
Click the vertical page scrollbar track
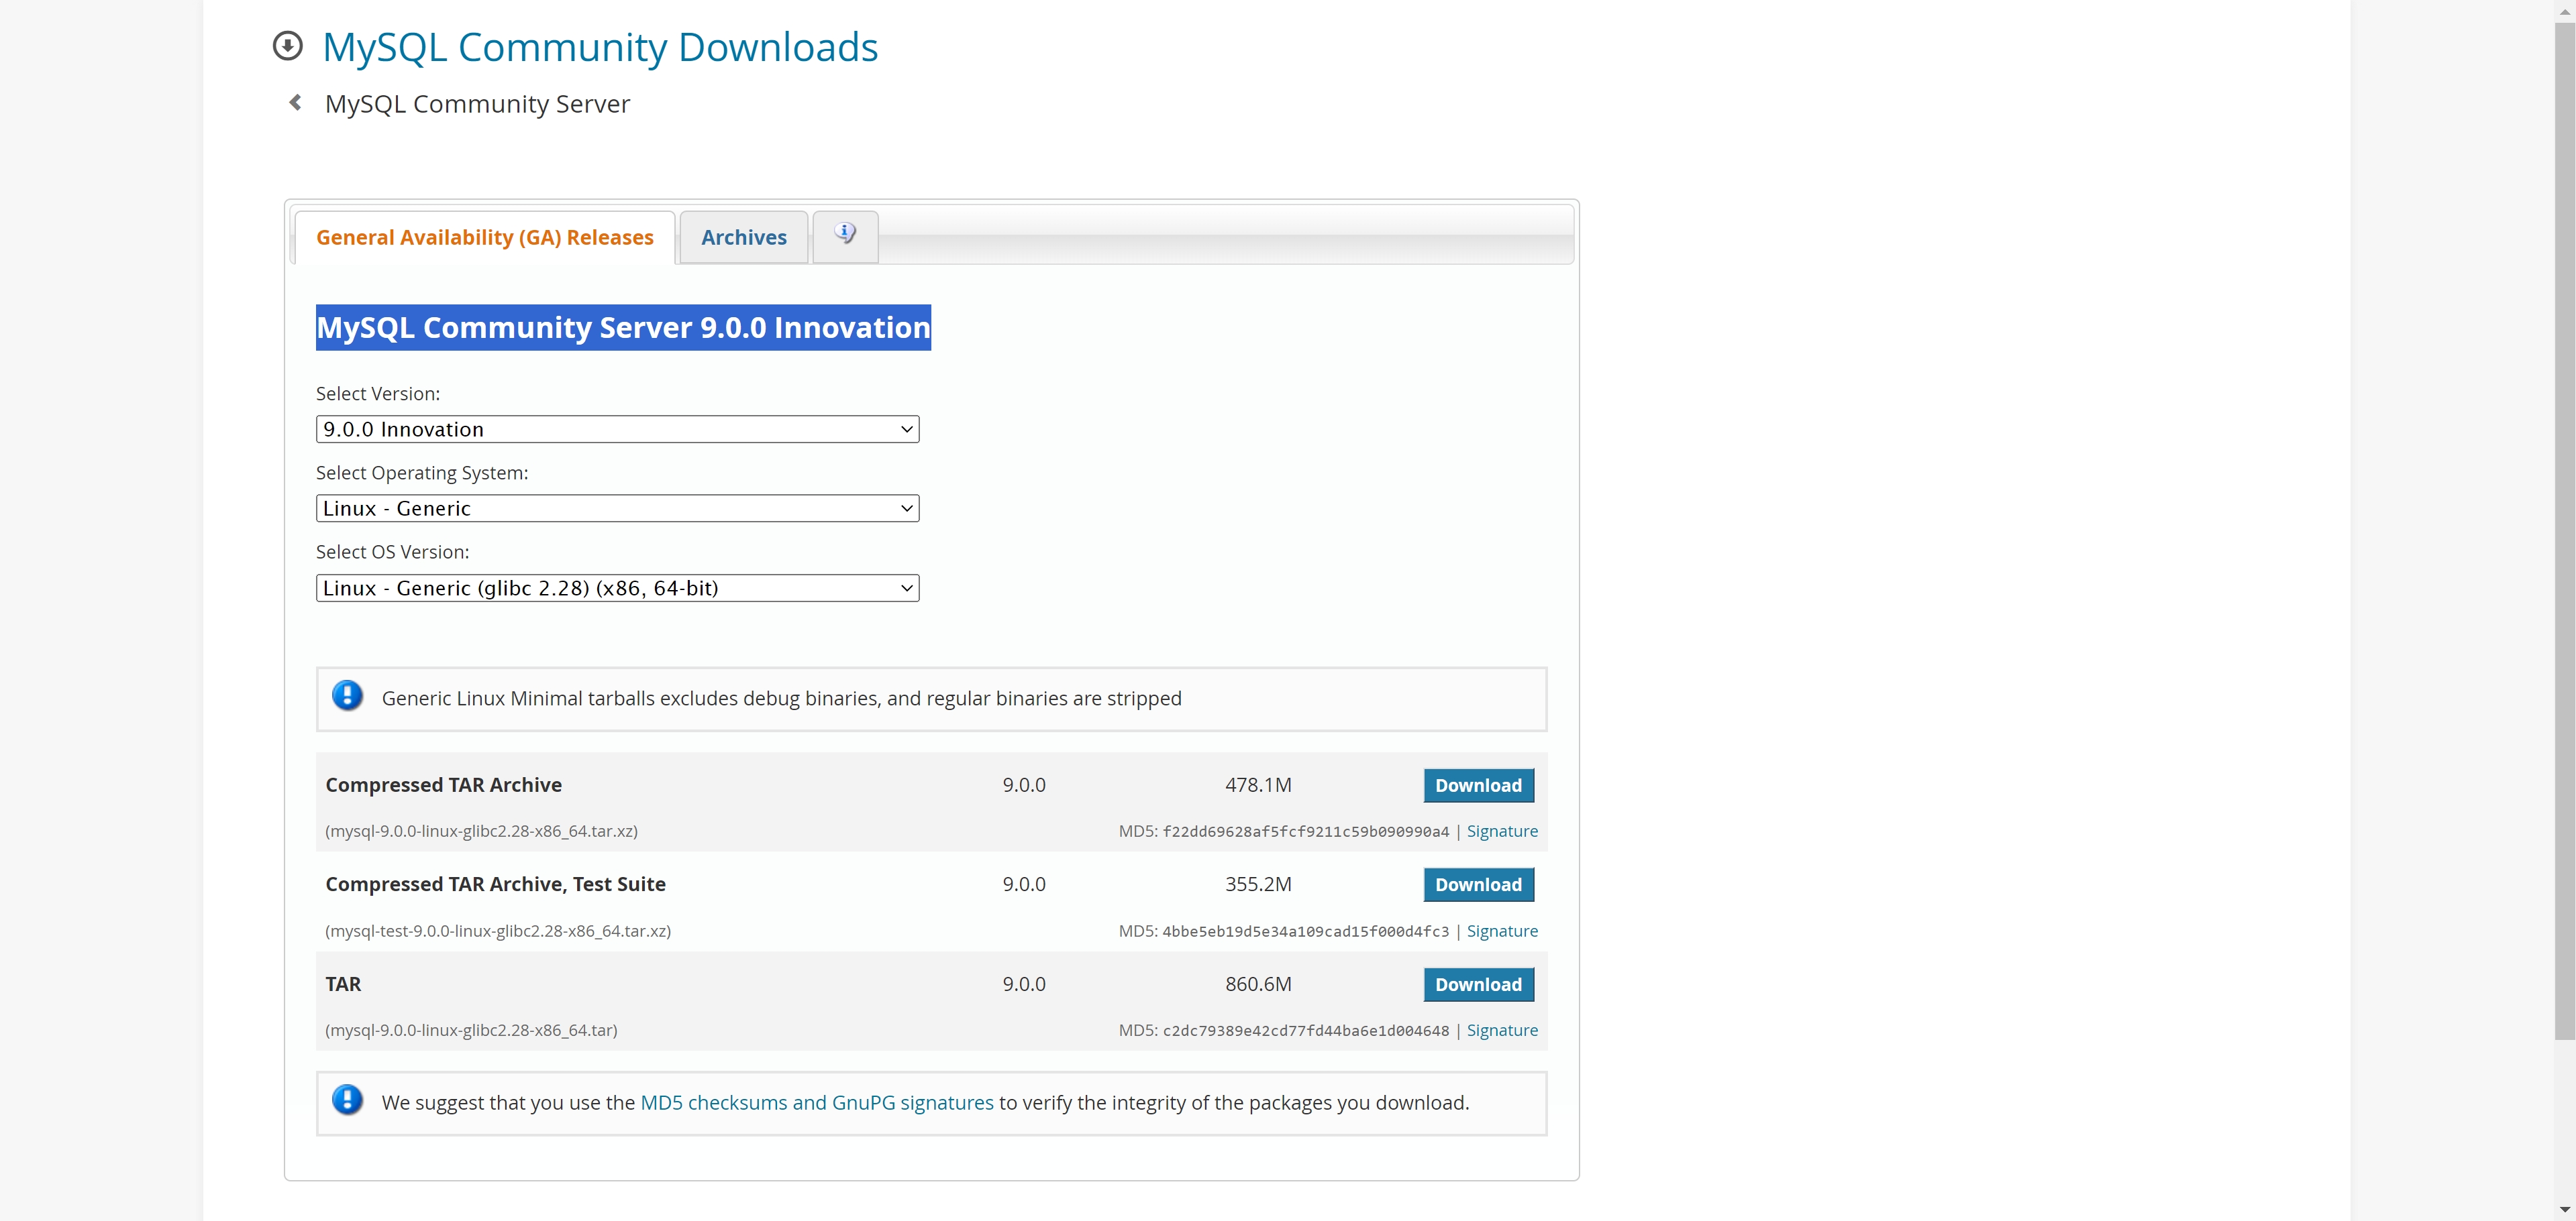[x=2564, y=1119]
